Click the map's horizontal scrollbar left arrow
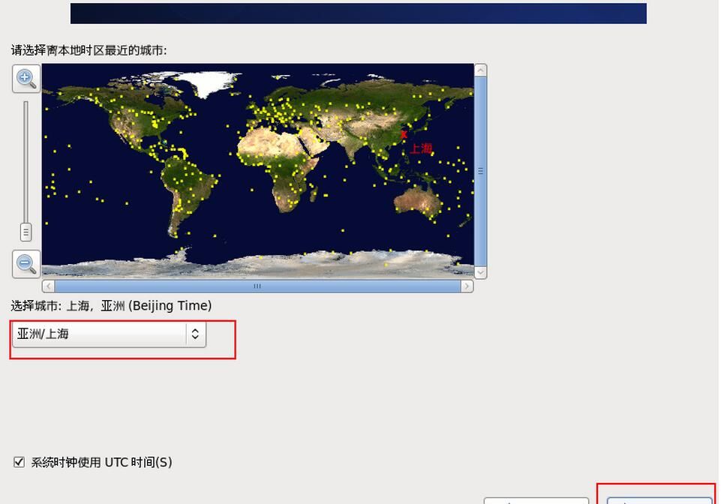 coord(49,286)
